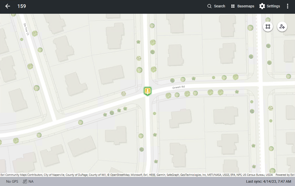295x186 pixels.
Task: Click the Basemaps text label
Action: point(246,6)
